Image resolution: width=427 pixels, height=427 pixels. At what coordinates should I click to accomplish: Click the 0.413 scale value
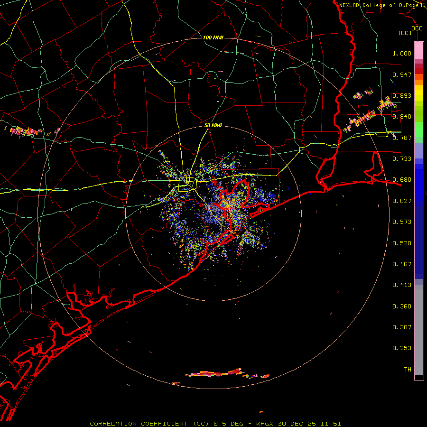402,285
